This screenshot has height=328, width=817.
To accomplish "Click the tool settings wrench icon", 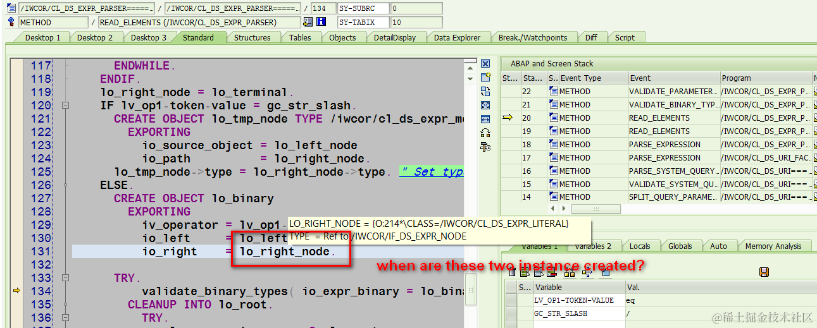I will [x=485, y=147].
